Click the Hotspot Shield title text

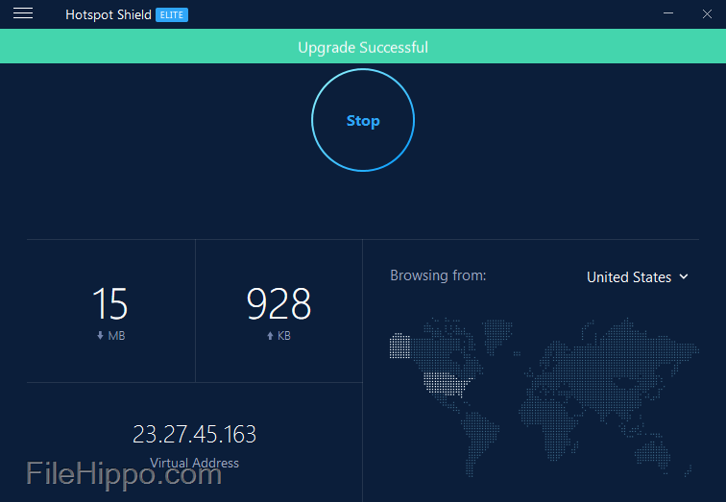point(109,14)
